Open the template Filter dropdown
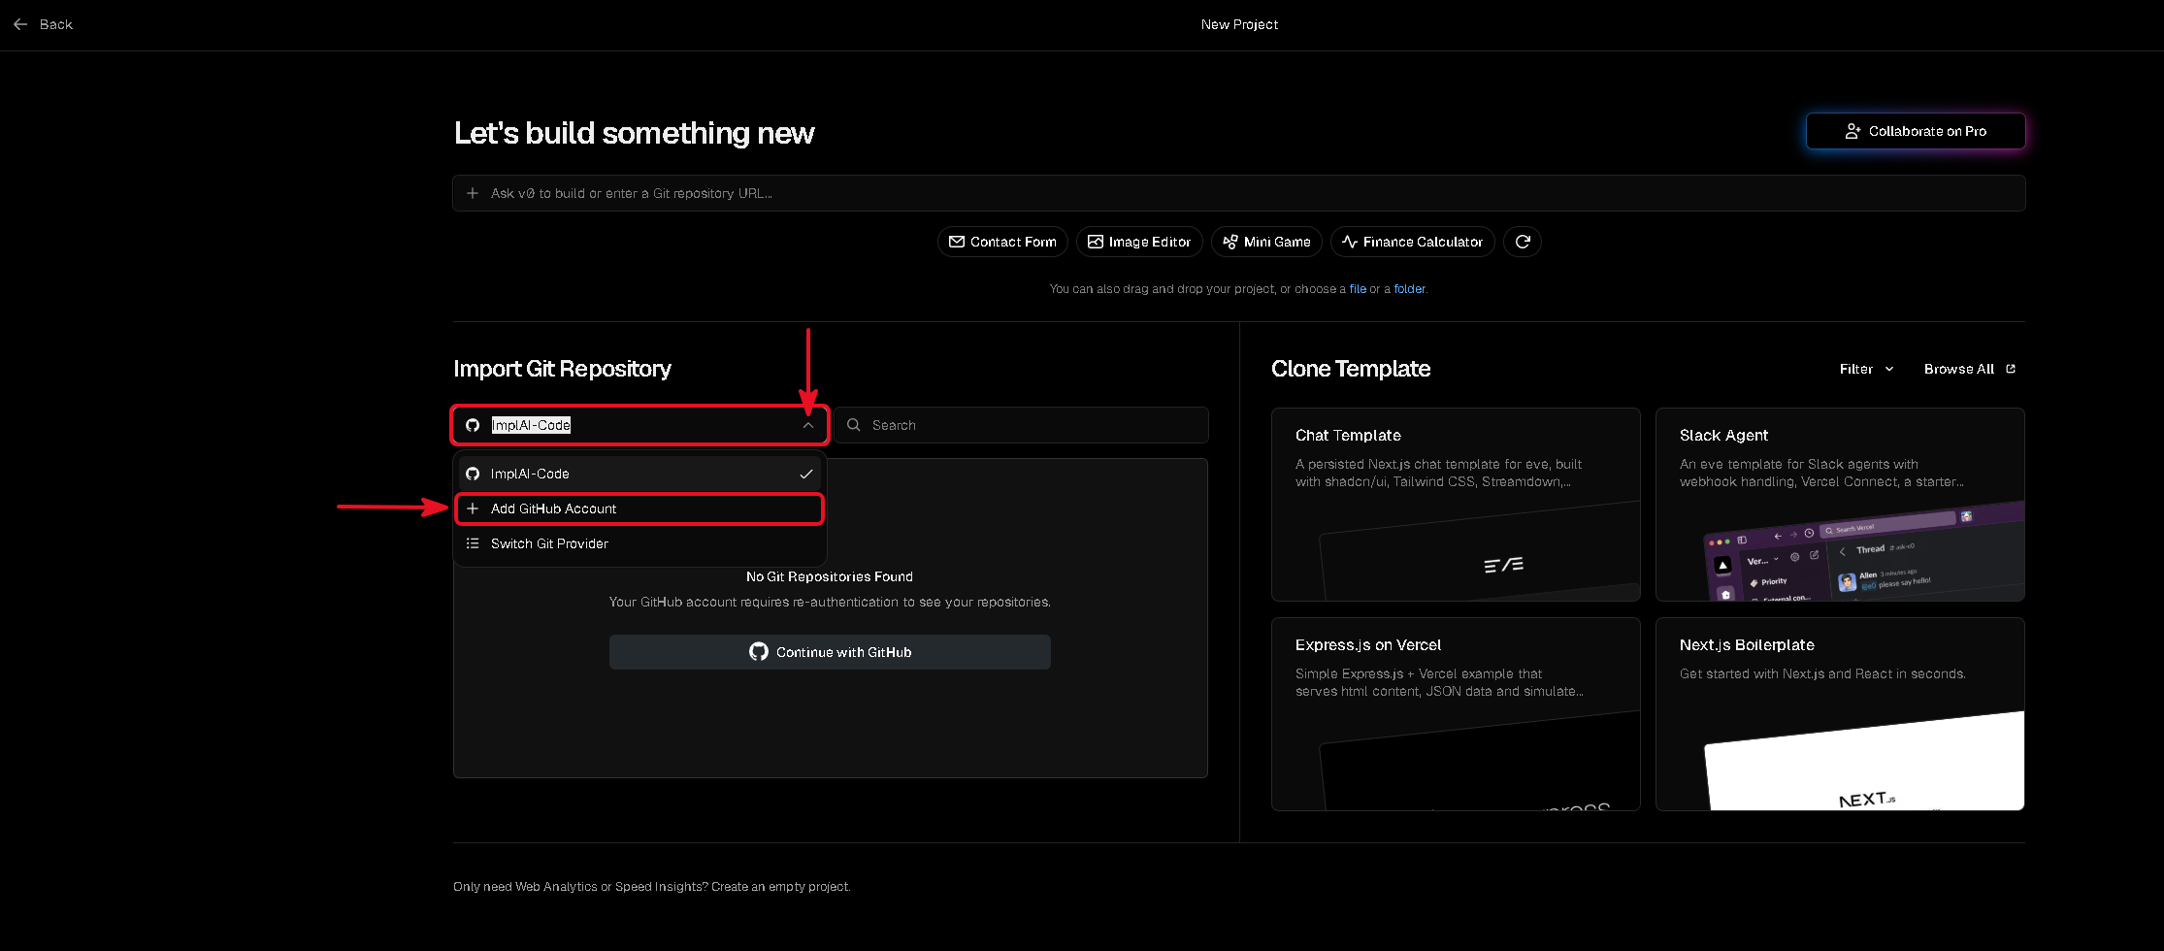 click(1866, 369)
